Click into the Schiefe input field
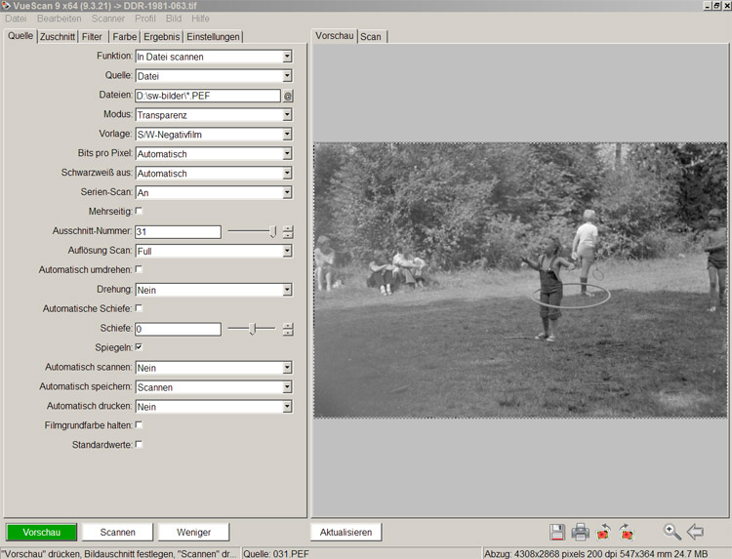The width and height of the screenshot is (732, 559). (x=178, y=329)
